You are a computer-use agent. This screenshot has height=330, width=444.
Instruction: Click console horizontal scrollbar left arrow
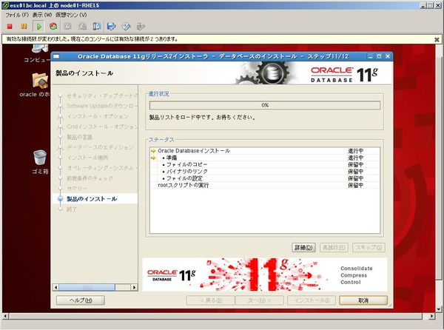5,316
